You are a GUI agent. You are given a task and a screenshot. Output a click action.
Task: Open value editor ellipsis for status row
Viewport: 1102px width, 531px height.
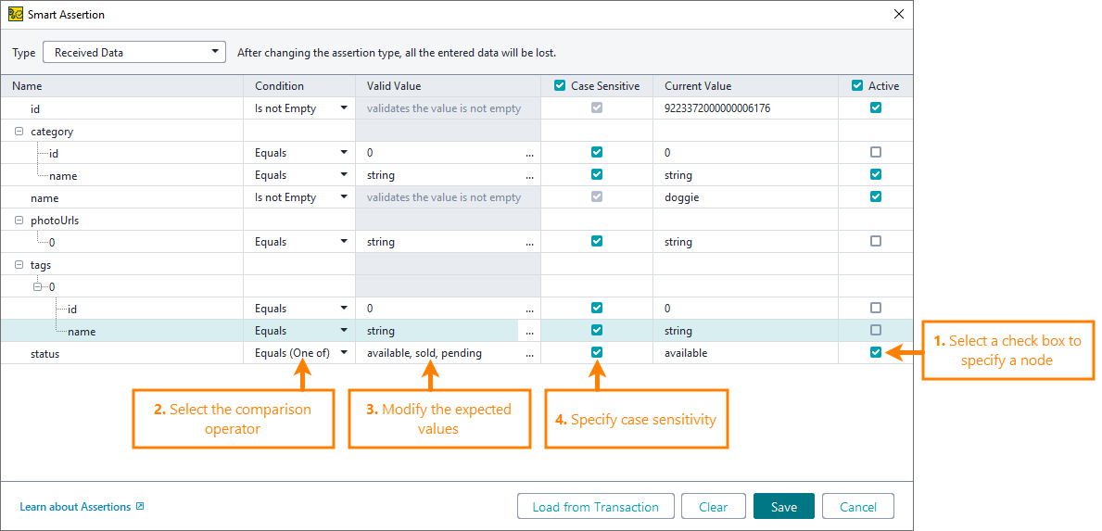(x=529, y=354)
